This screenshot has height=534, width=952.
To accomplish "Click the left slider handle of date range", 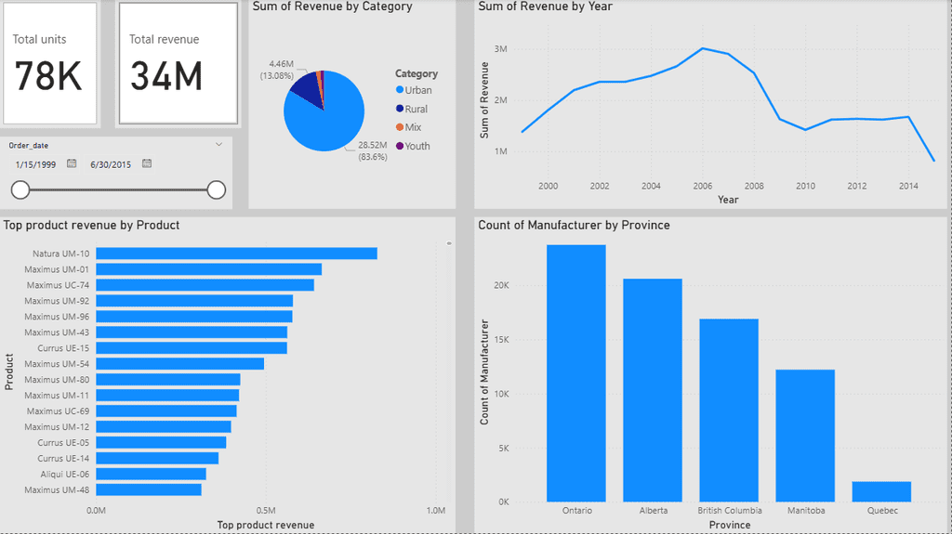I will pyautogui.click(x=20, y=190).
